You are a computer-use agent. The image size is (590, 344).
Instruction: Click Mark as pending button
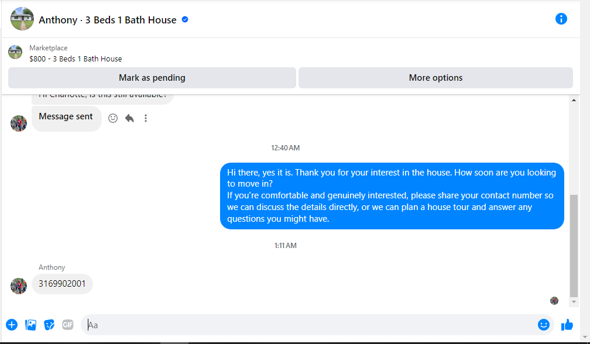tap(152, 78)
